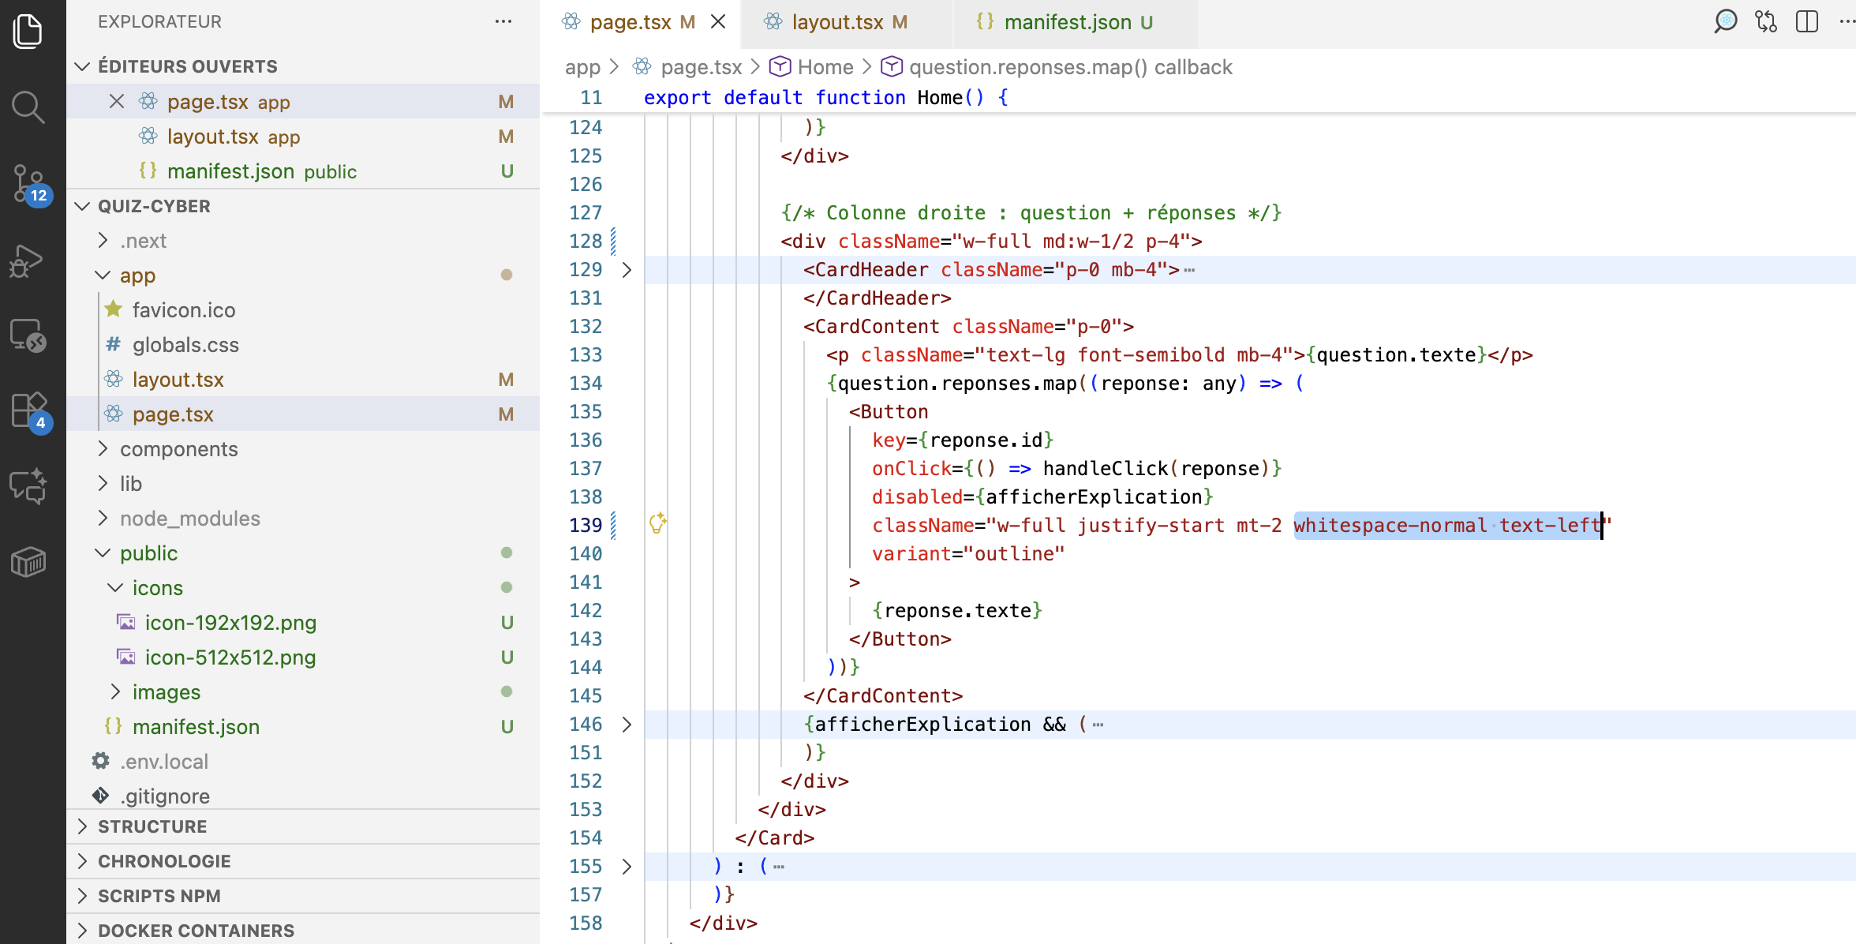
Task: Click the Home breadcrumb segment
Action: pyautogui.click(x=825, y=67)
